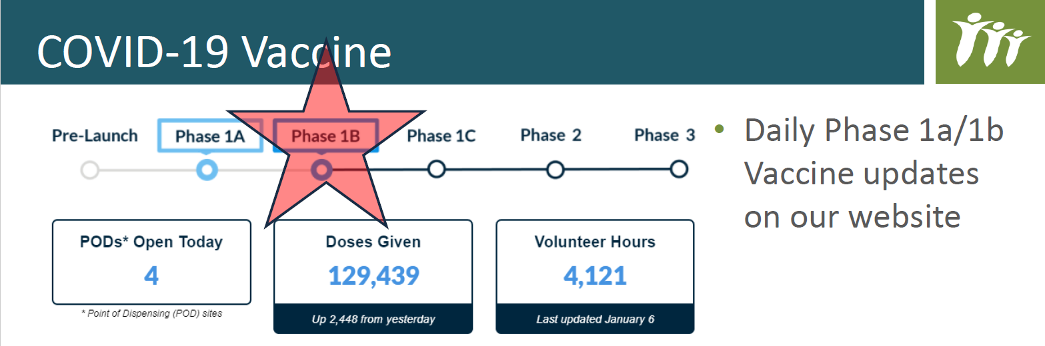Click the Pre-Launch phase label
The image size is (1045, 346).
[x=95, y=136]
